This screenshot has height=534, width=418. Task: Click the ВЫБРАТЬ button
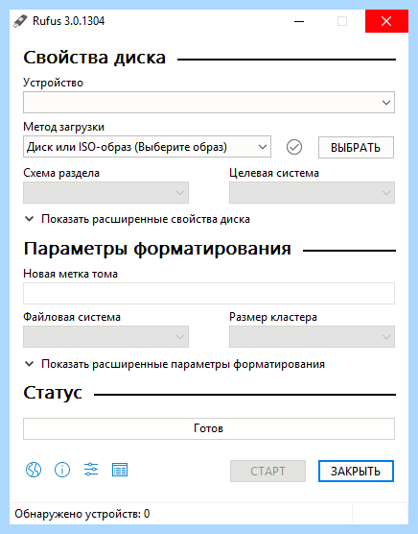[x=356, y=148]
